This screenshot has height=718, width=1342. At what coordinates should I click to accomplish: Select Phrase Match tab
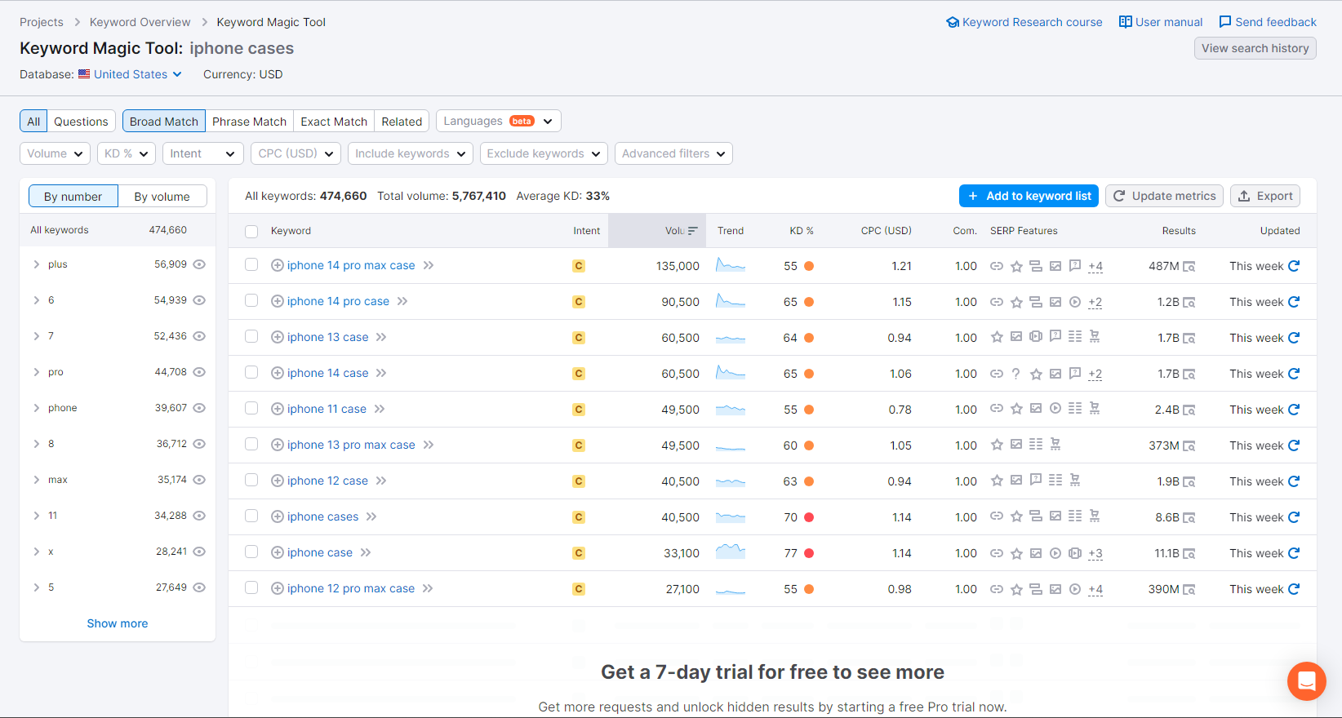pos(249,122)
